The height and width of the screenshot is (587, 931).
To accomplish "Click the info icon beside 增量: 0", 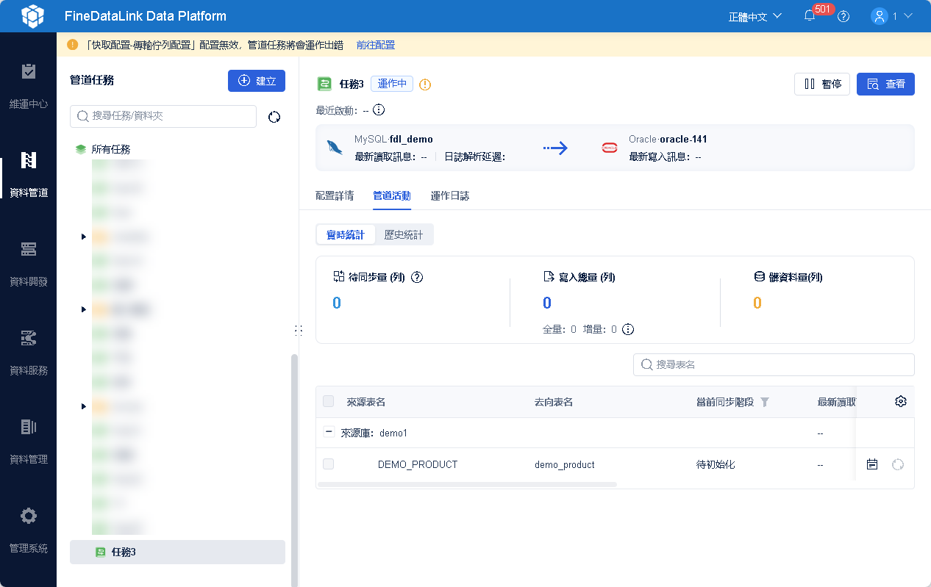I will click(x=628, y=330).
